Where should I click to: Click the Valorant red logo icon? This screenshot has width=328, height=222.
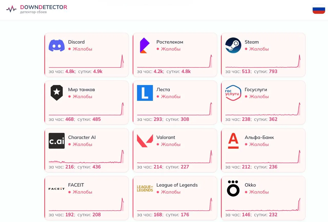145,141
